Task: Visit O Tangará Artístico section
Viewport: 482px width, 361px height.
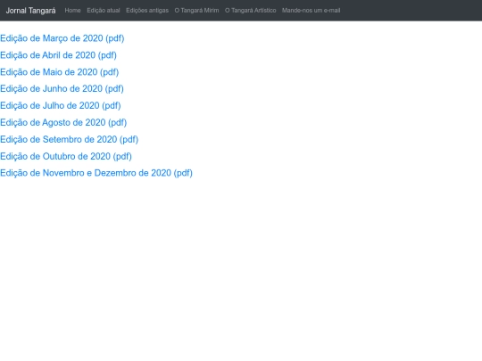Action: click(250, 11)
